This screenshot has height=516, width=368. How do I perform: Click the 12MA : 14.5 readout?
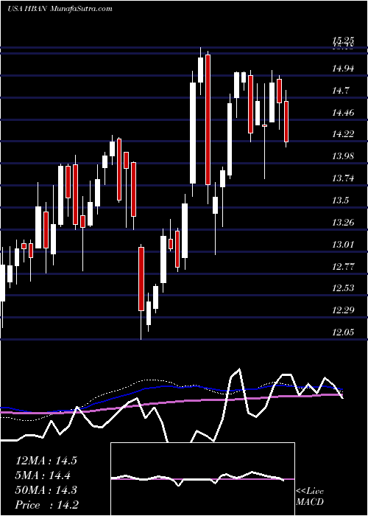tap(46, 461)
